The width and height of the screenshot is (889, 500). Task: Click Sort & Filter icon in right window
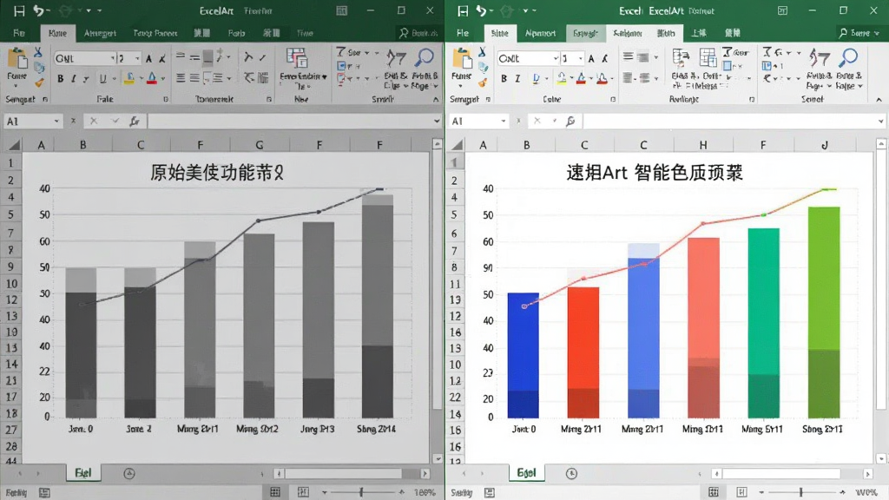point(820,57)
